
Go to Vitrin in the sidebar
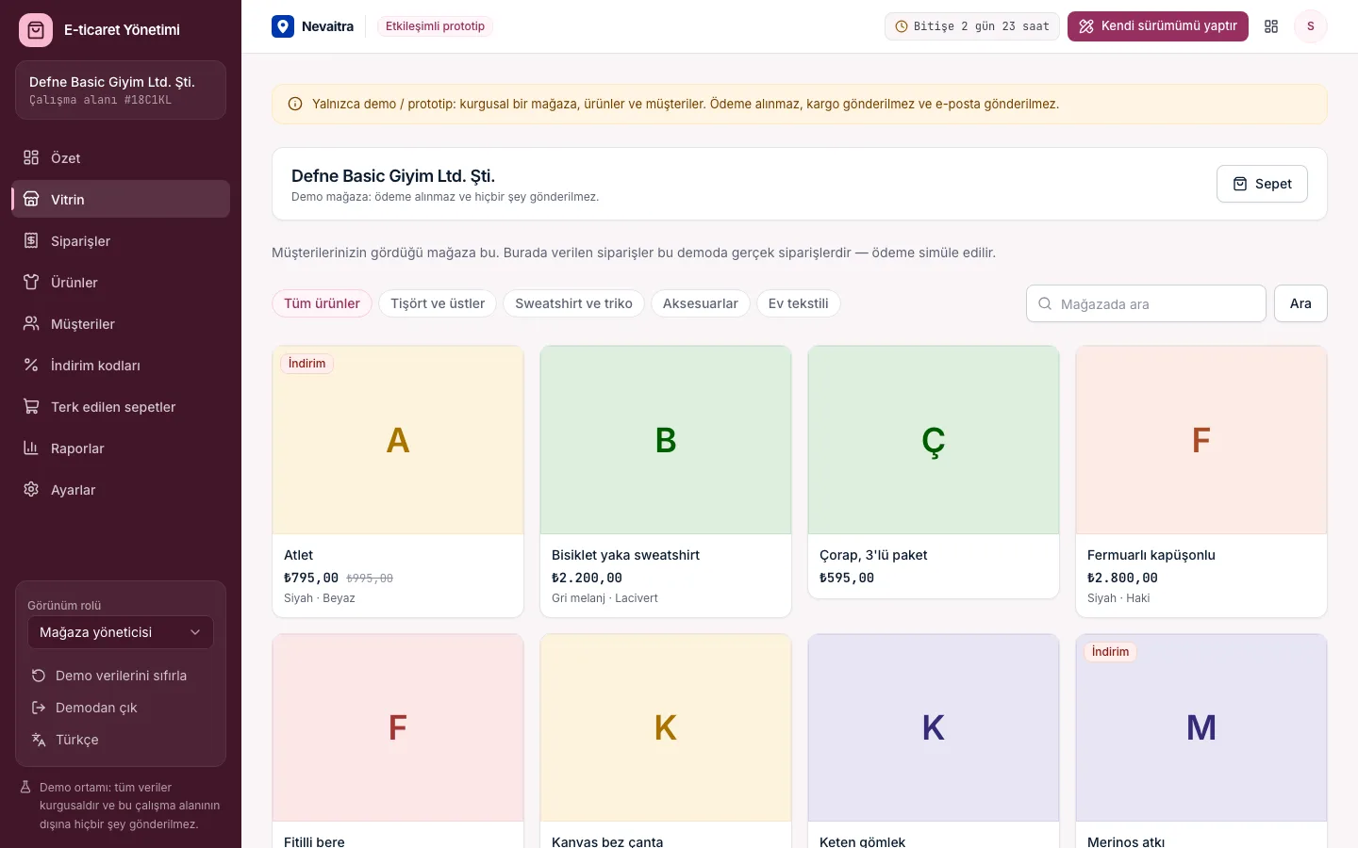click(x=121, y=199)
